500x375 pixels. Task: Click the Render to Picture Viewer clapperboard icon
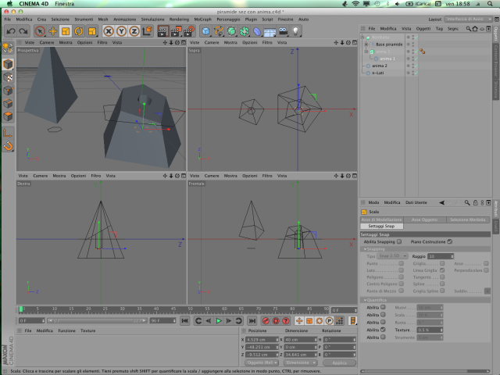(x=176, y=31)
